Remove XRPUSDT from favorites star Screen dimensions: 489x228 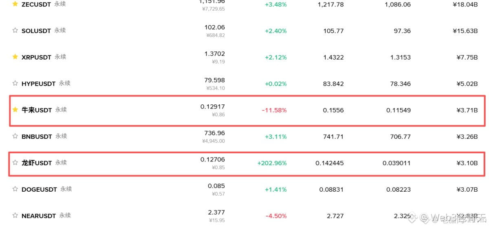tap(15, 57)
